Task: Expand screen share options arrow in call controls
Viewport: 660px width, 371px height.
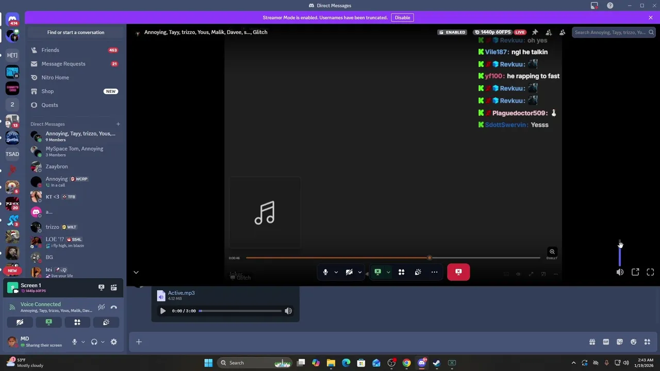Action: click(x=388, y=272)
